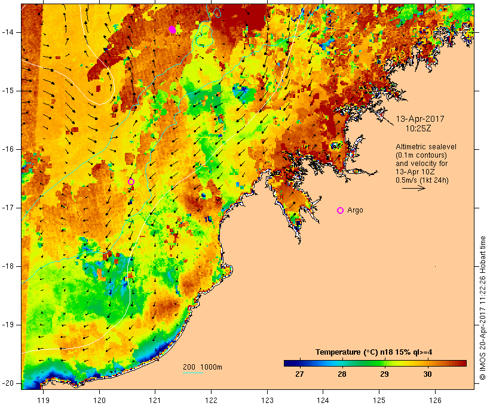Click the '30' colorbar tick label

427,374
